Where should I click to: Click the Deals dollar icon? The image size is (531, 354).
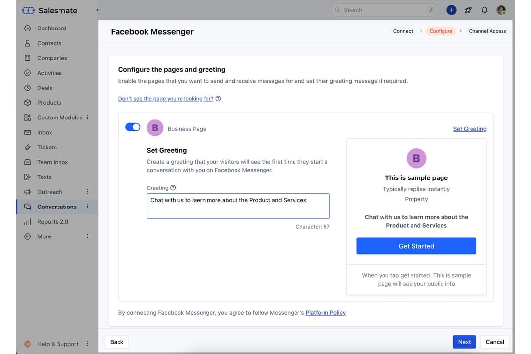(x=28, y=88)
